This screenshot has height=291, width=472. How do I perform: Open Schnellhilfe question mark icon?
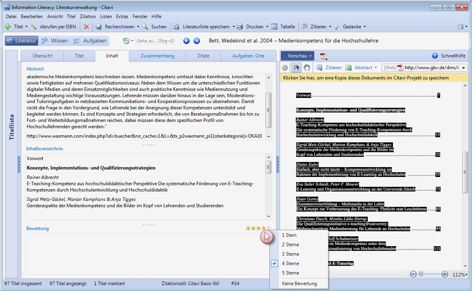(x=435, y=56)
